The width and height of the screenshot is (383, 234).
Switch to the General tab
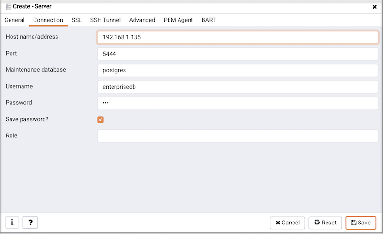(x=14, y=20)
